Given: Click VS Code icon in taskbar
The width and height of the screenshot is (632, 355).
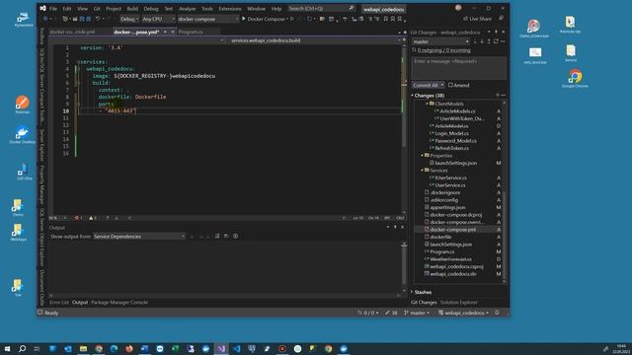Looking at the screenshot, I should [x=237, y=348].
